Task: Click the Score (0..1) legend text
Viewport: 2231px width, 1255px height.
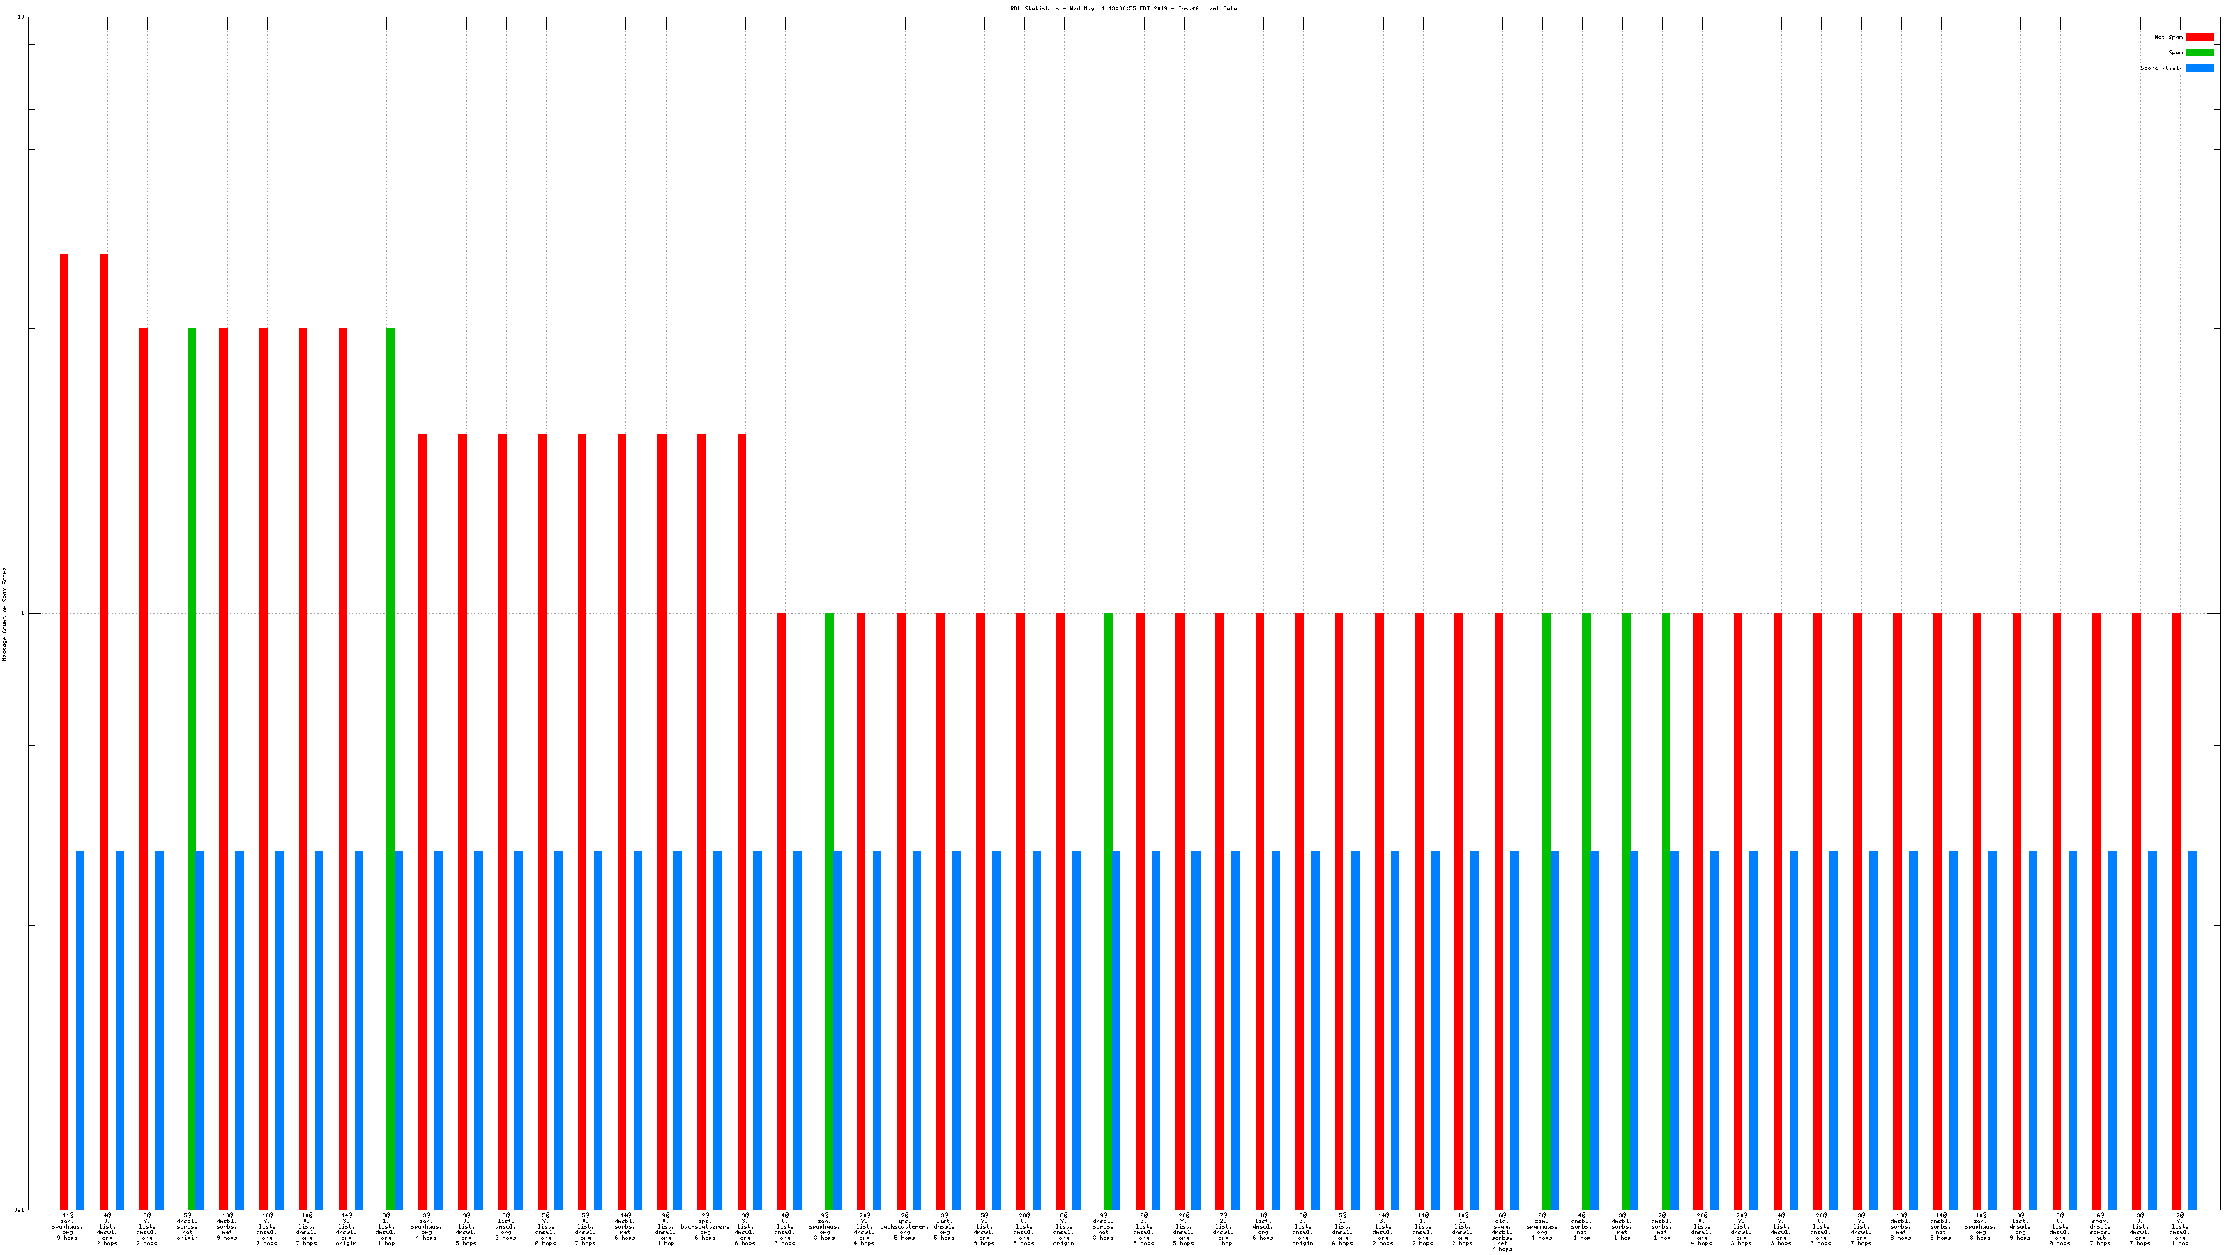Action: click(2161, 68)
